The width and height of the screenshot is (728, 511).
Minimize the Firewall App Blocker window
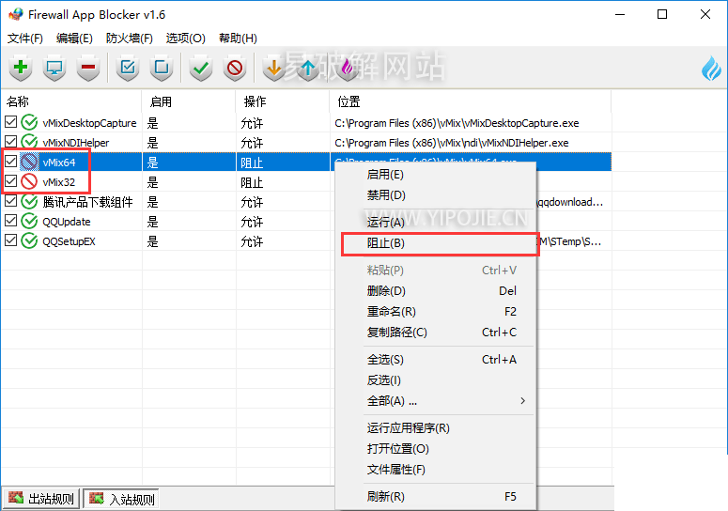(620, 14)
